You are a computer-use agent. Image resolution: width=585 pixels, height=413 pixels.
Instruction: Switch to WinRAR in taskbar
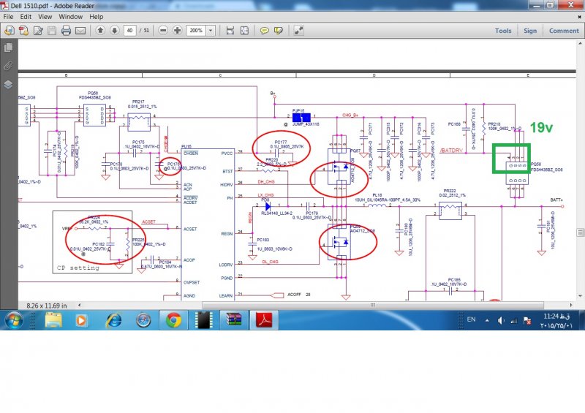233,320
